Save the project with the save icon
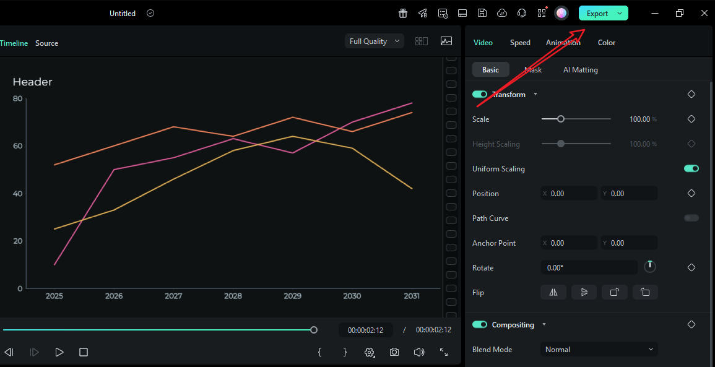Image resolution: width=715 pixels, height=367 pixels. coord(482,12)
